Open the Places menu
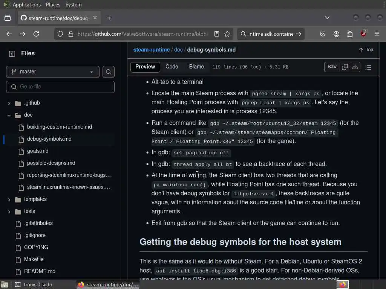The width and height of the screenshot is (386, 289). (x=53, y=5)
